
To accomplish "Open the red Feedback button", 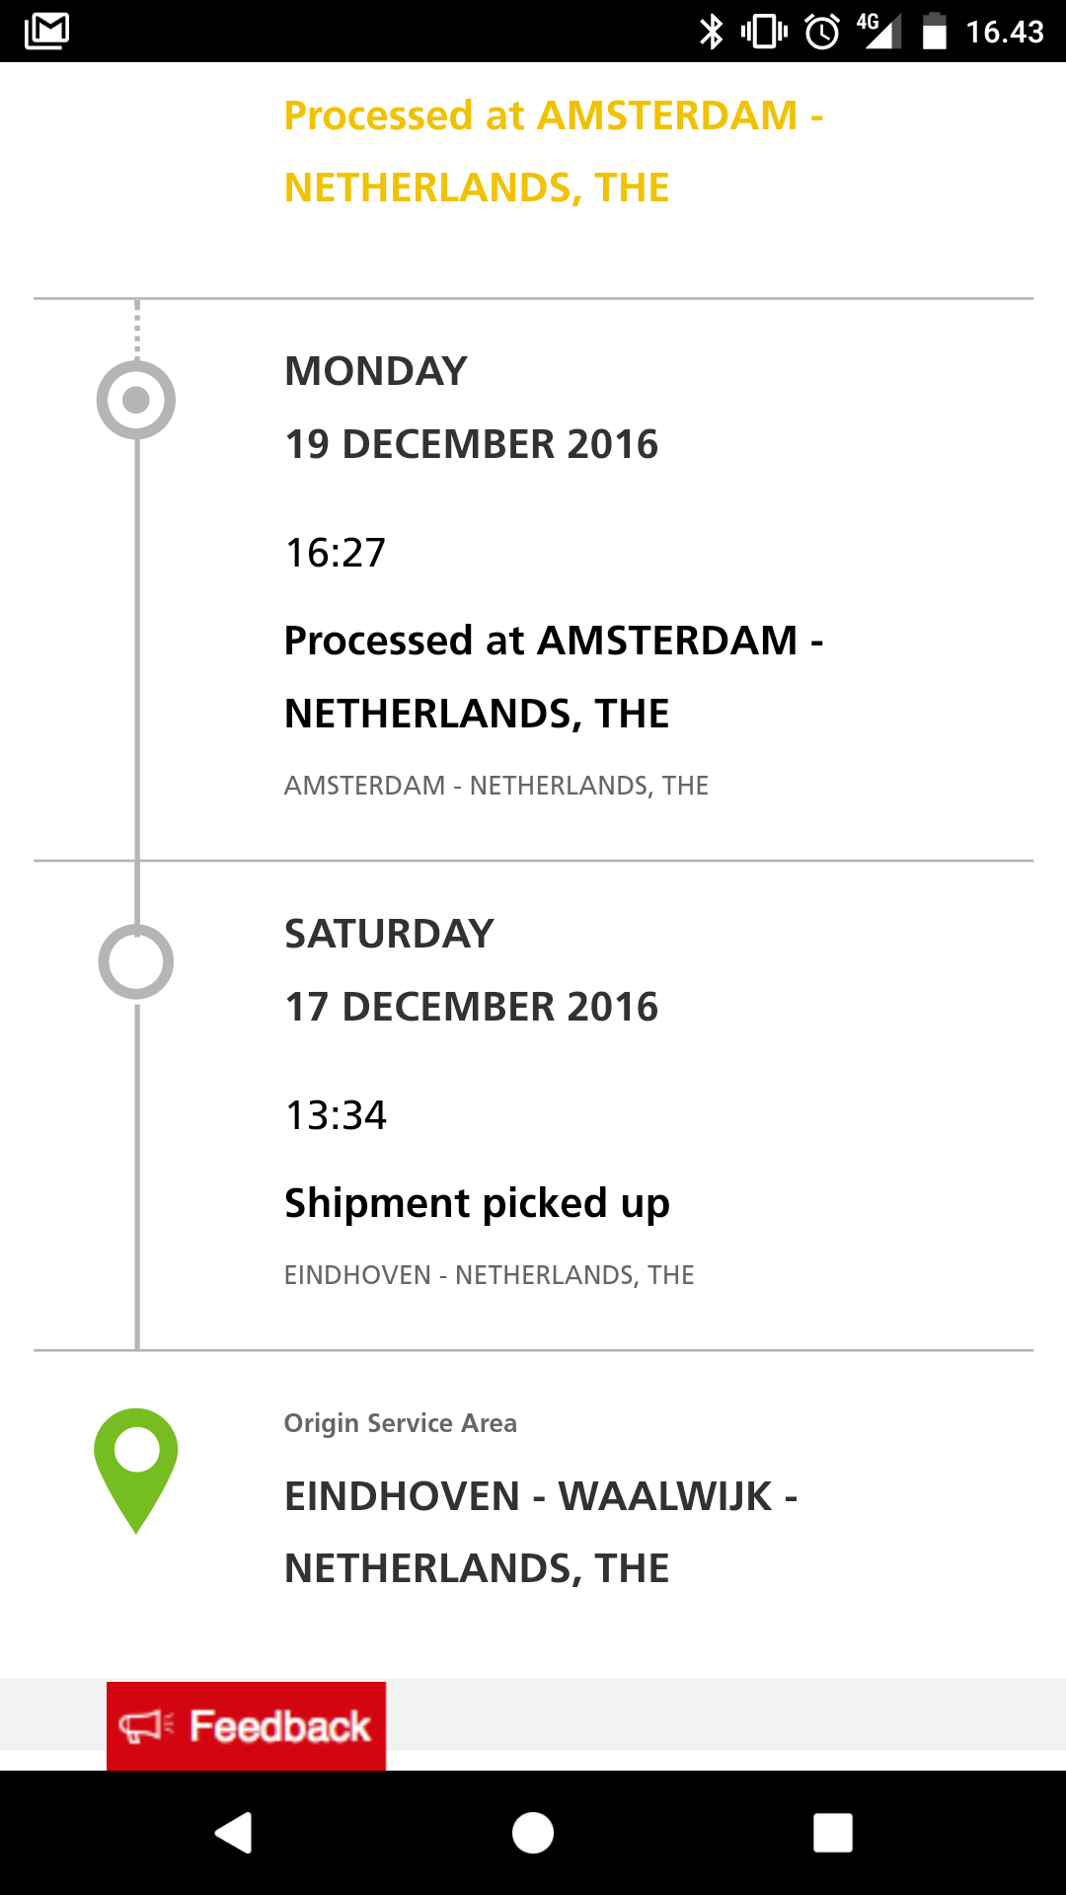I will coord(246,1726).
